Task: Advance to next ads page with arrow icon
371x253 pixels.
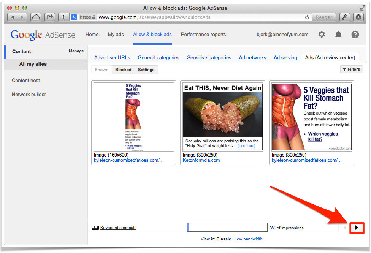Action: pyautogui.click(x=357, y=227)
